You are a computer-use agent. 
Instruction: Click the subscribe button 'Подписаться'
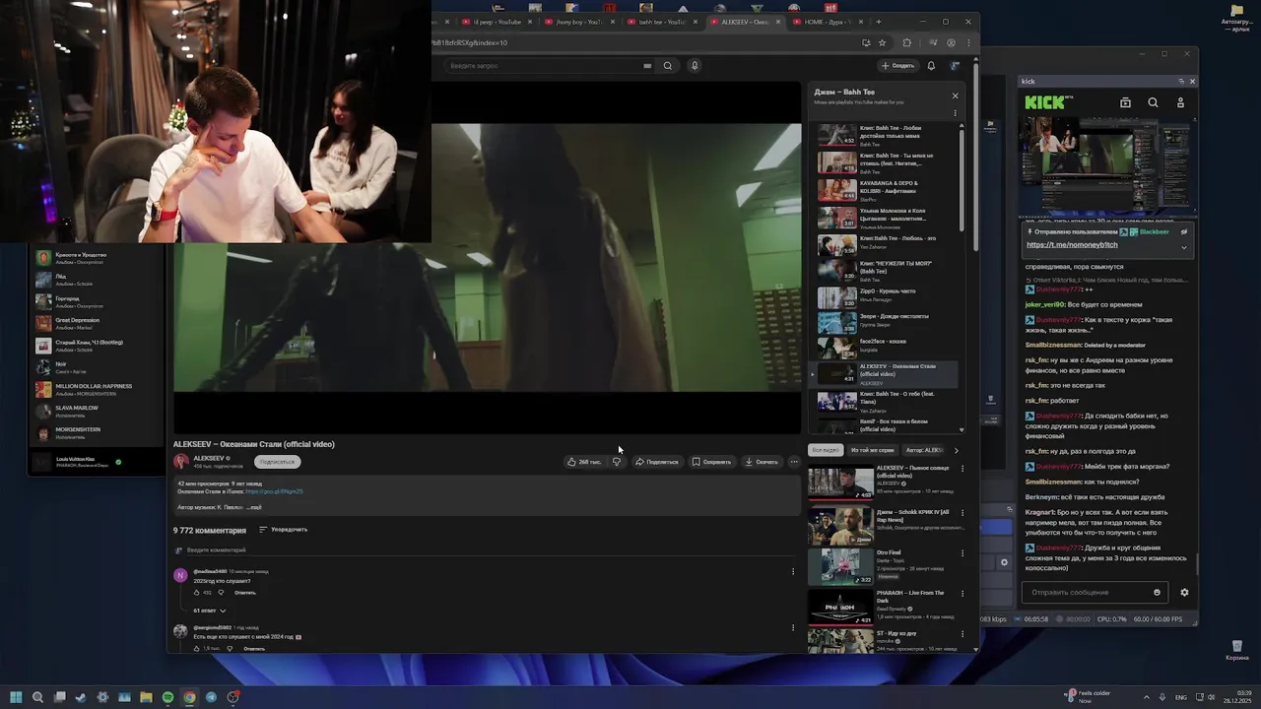[x=277, y=462]
